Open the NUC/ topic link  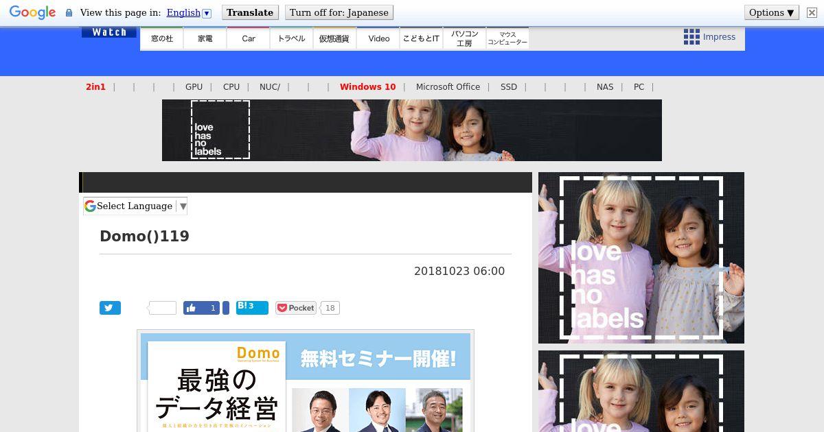[270, 87]
